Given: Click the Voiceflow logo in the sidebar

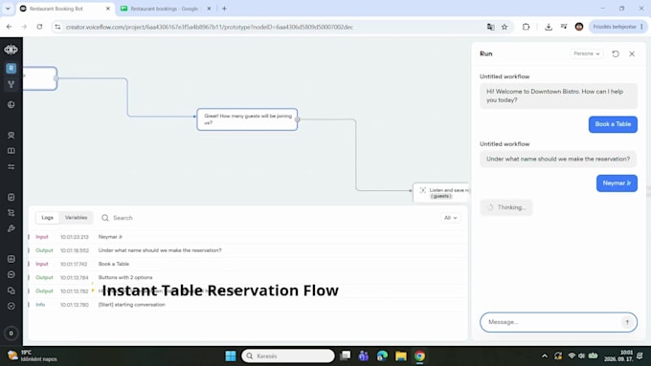Looking at the screenshot, I should point(11,50).
